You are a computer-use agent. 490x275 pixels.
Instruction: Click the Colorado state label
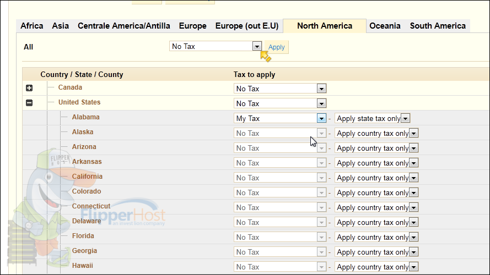[x=87, y=191]
